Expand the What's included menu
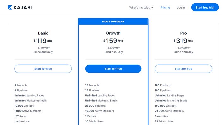Screen dimensions: 222x125 (141, 8)
